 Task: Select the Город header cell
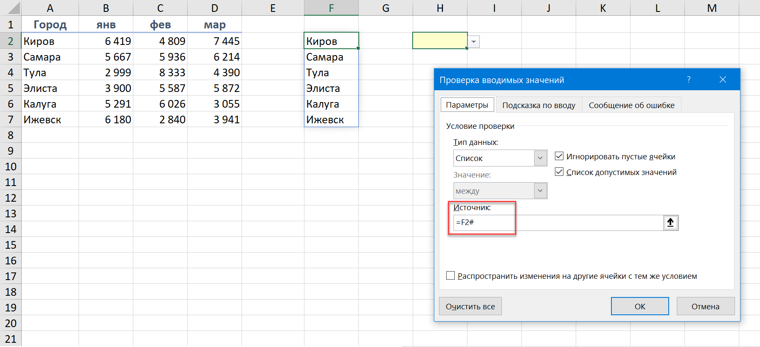[50, 25]
